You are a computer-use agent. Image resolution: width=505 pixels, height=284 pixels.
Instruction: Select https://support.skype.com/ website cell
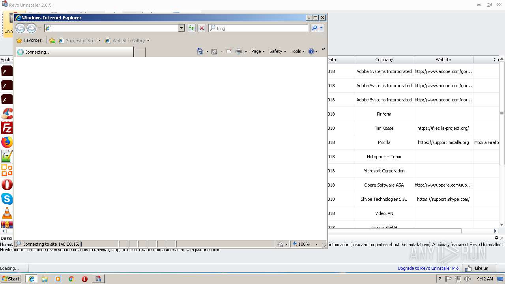click(443, 199)
